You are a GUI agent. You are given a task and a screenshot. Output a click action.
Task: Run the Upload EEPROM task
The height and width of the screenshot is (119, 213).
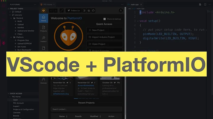pyautogui.click(x=25, y=44)
